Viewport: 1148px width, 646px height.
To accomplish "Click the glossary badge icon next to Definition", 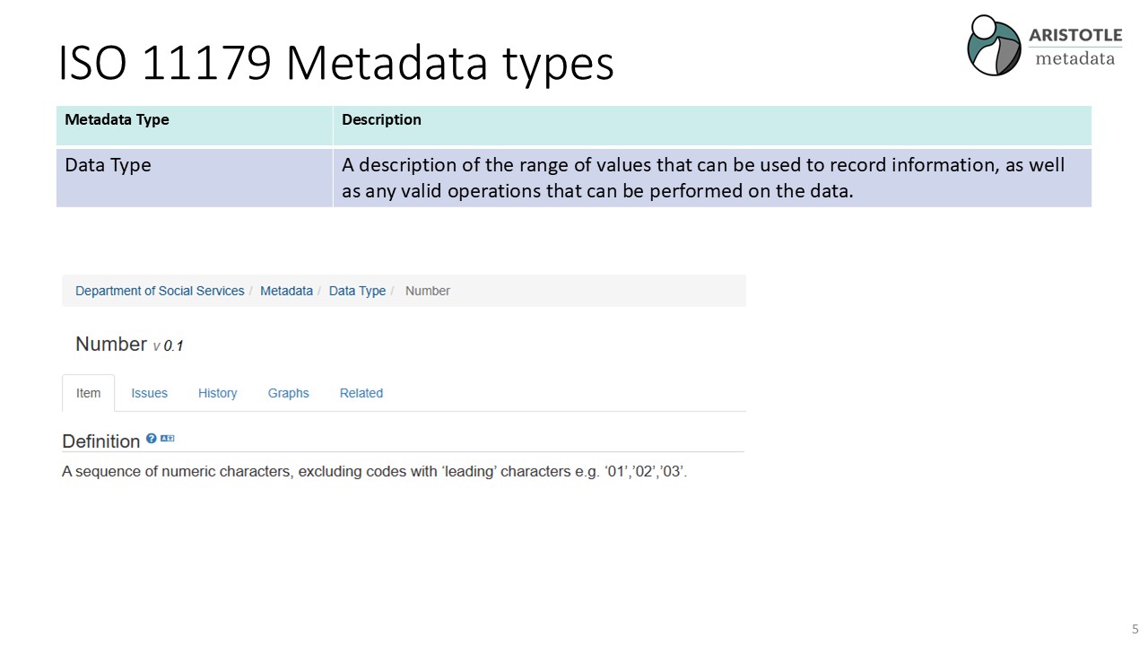I will coord(168,439).
